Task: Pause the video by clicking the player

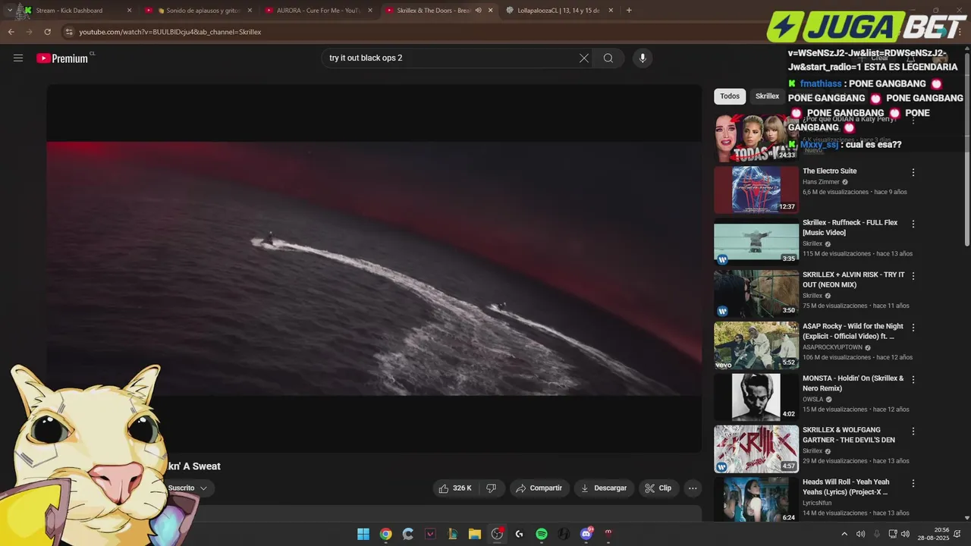Action: pos(374,268)
